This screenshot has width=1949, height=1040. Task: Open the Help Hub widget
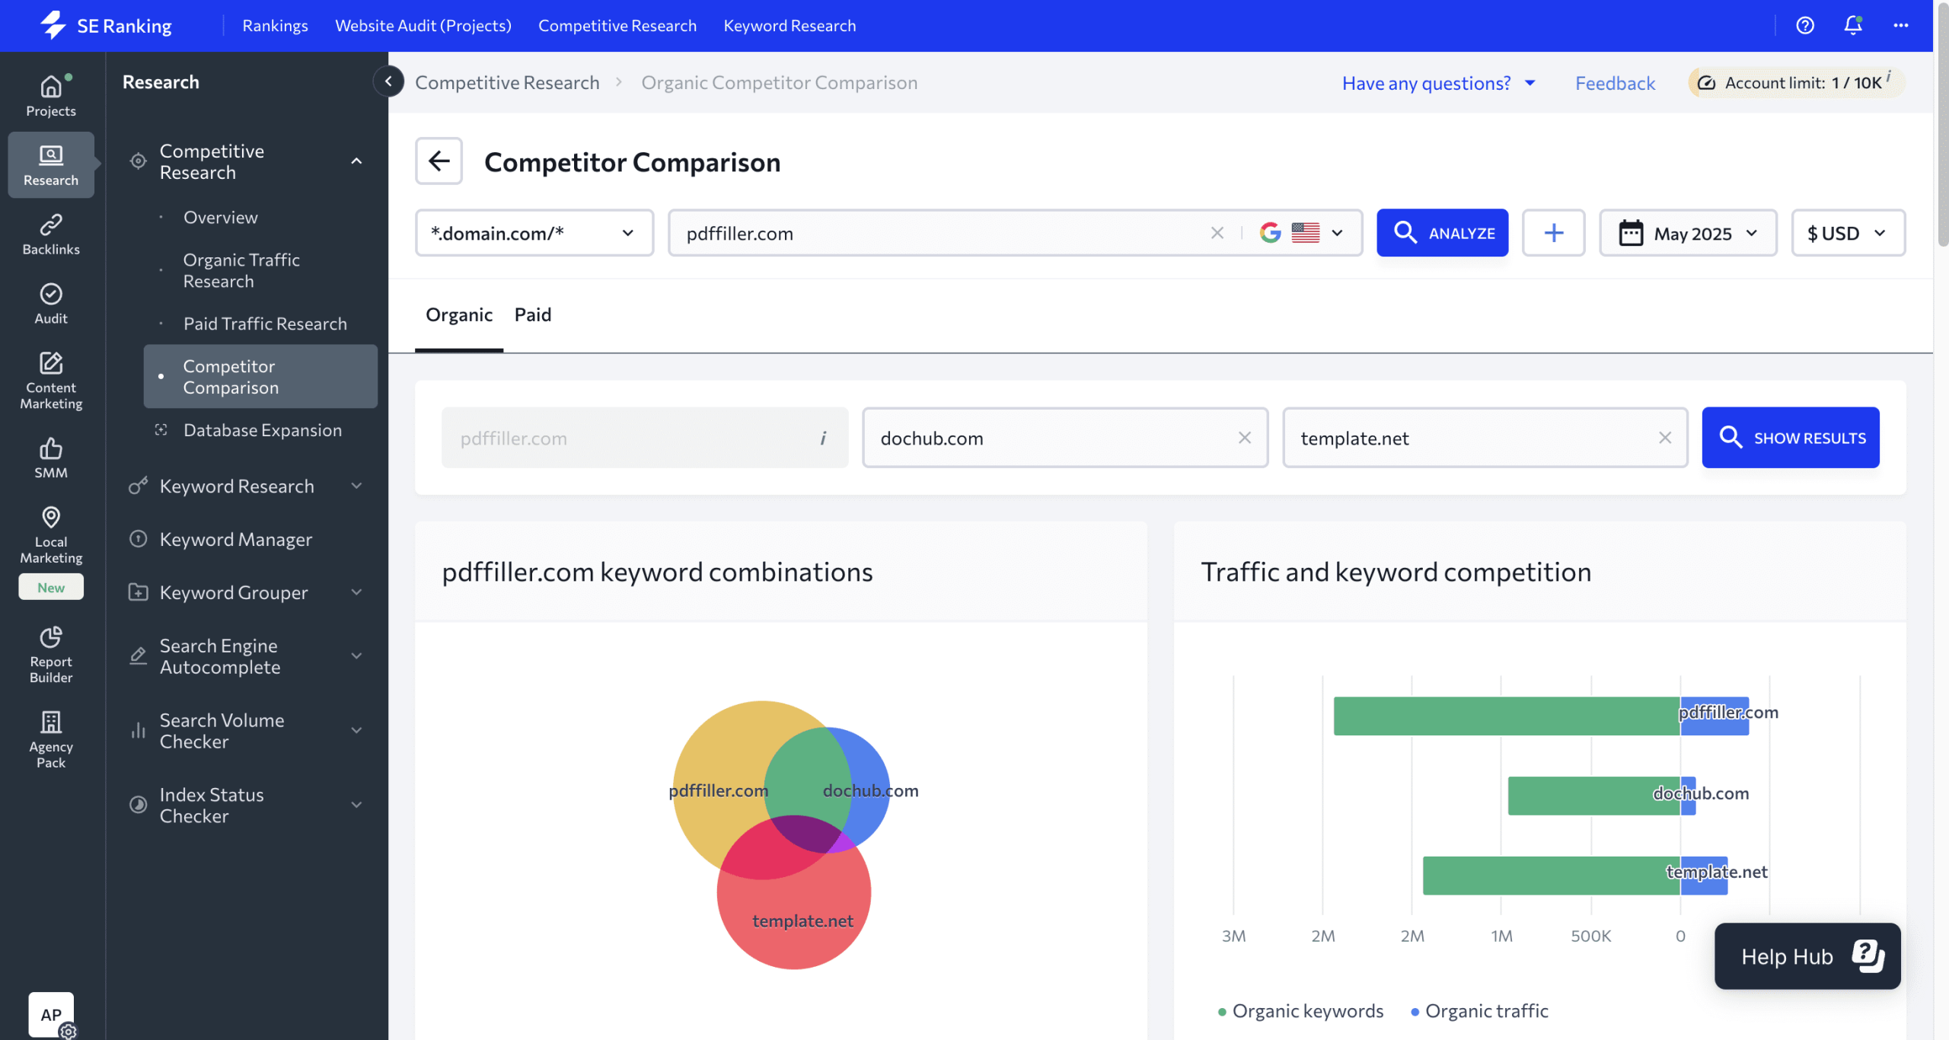(x=1807, y=956)
